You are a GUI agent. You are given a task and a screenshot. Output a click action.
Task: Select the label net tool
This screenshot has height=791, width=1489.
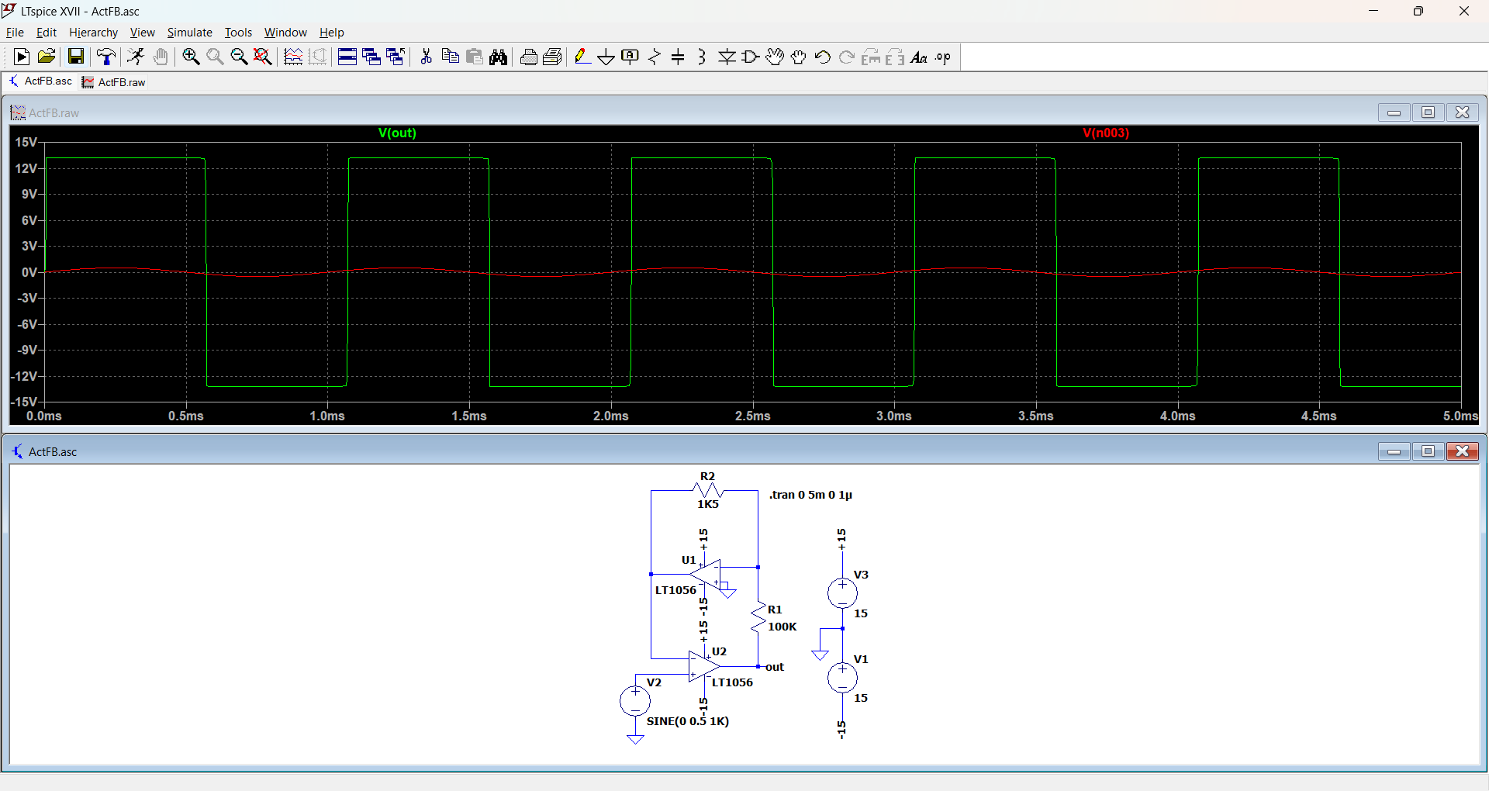coord(630,57)
